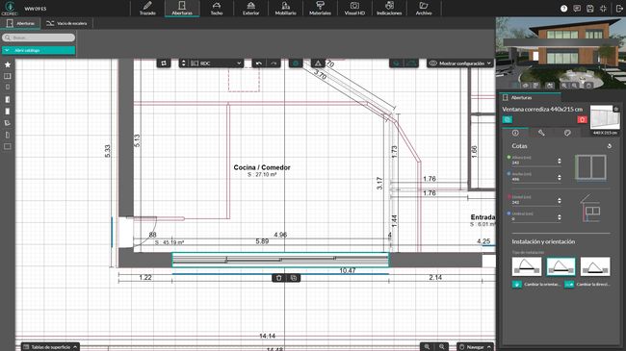626x351 pixels.
Task: Delete the selected window with the red trash button
Action: [582, 119]
